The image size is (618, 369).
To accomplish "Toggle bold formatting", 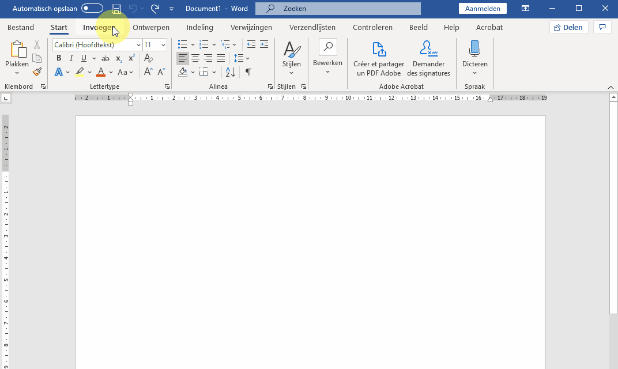I will point(59,58).
